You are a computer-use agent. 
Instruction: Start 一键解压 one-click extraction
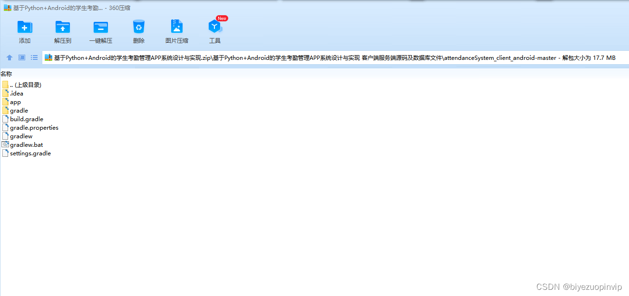[100, 29]
